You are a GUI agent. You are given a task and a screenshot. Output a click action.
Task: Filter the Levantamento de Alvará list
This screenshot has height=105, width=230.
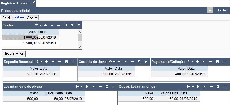click(113, 87)
